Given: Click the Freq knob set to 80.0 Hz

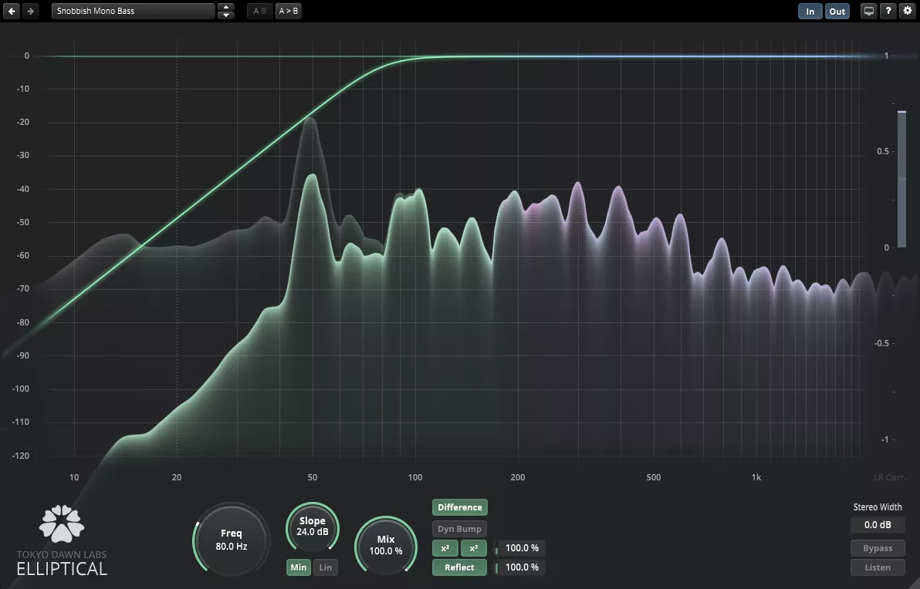Looking at the screenshot, I should pyautogui.click(x=232, y=540).
